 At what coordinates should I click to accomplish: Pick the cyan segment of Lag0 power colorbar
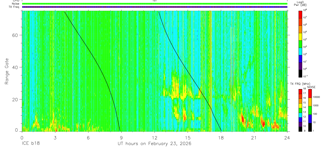click(301, 51)
